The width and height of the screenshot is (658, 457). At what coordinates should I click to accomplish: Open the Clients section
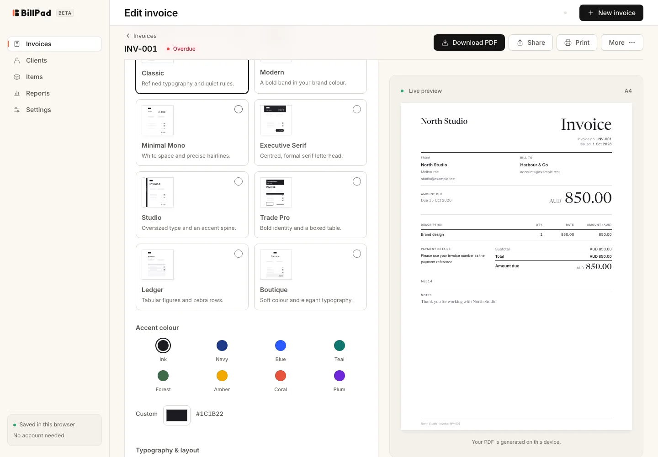(55, 60)
